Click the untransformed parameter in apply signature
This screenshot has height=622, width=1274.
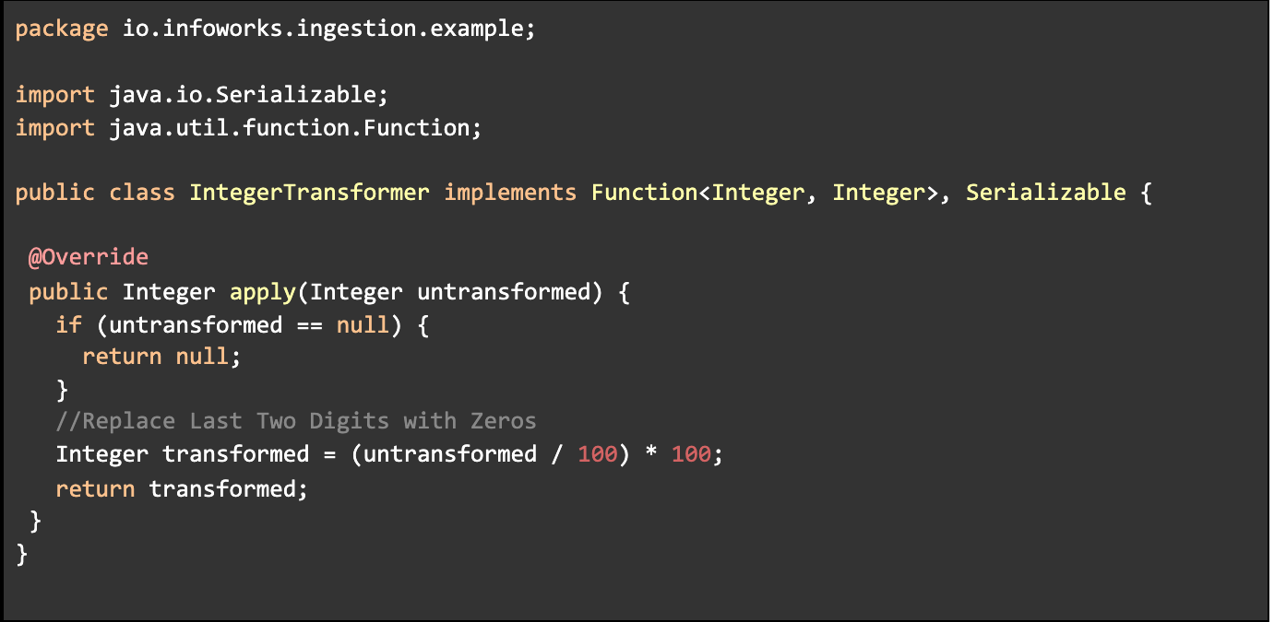click(x=503, y=292)
